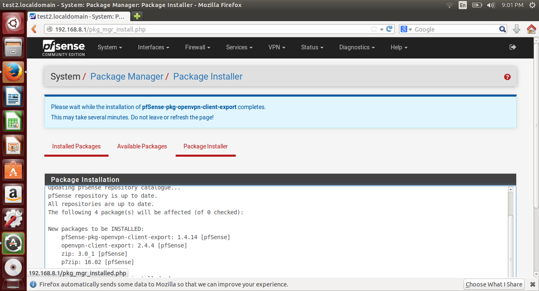Expand the Interfaces menu
539x291 pixels.
[154, 47]
